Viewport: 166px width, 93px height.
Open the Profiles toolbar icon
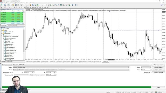tap(5, 5)
